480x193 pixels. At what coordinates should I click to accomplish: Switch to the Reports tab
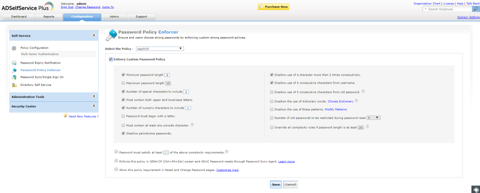coord(48,17)
